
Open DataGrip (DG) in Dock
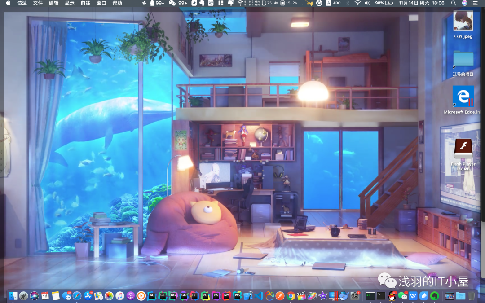click(x=173, y=296)
